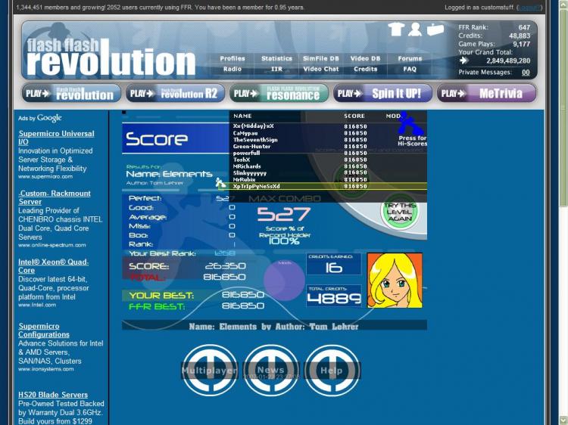
Task: Click the t-shirt merchandise icon in header
Action: (x=395, y=29)
